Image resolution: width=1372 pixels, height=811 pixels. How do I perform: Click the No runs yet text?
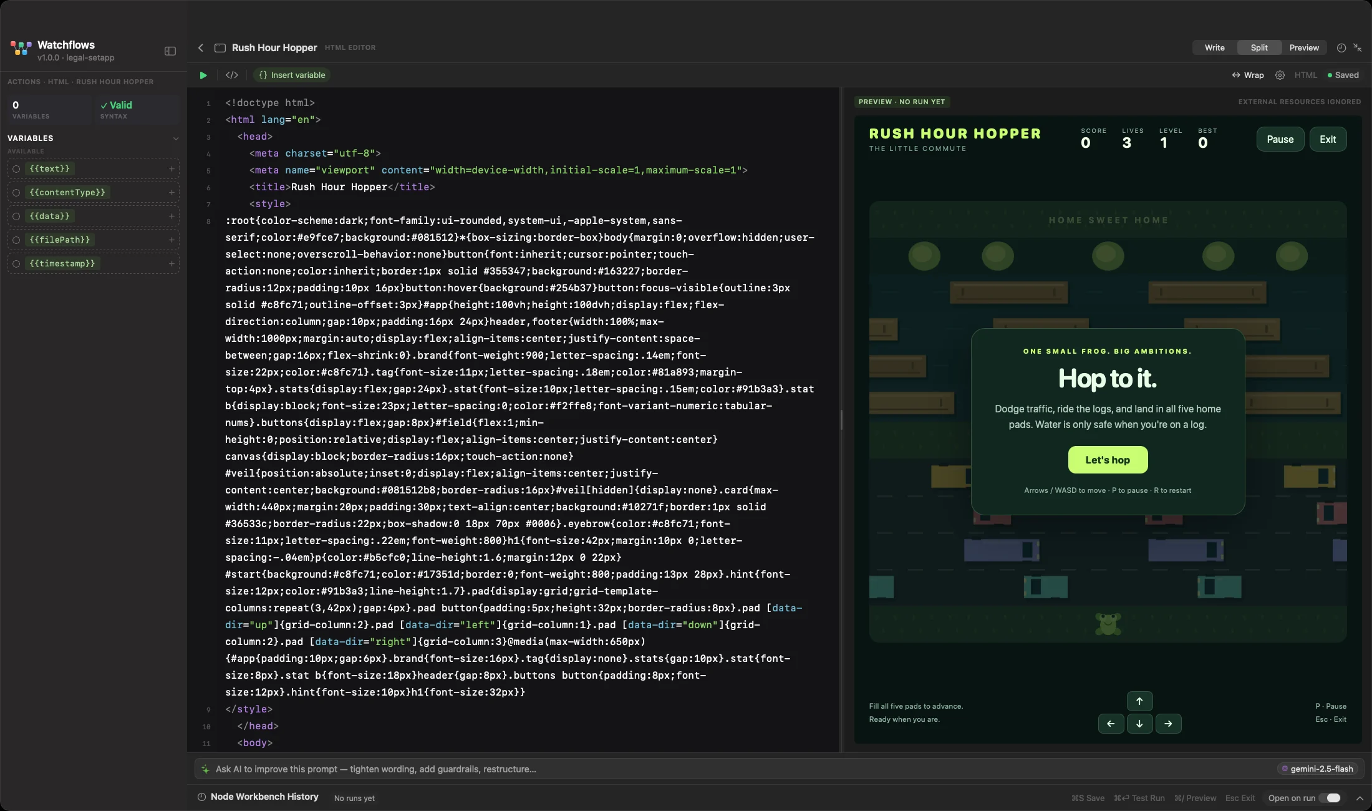[x=354, y=798]
